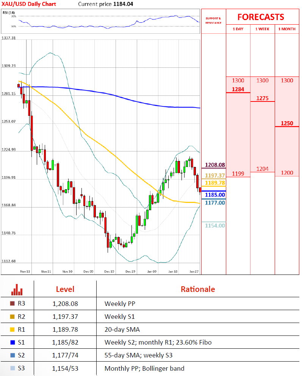Viewport: 302px width, 376px height.
Task: Click the Support & Resistance header
Action: (213, 20)
